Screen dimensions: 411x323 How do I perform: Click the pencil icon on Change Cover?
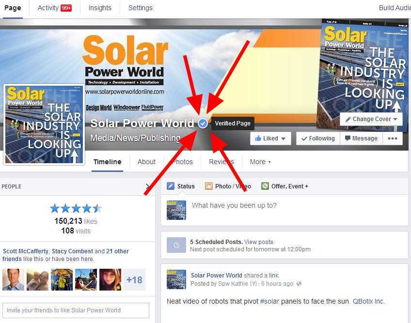pos(348,119)
